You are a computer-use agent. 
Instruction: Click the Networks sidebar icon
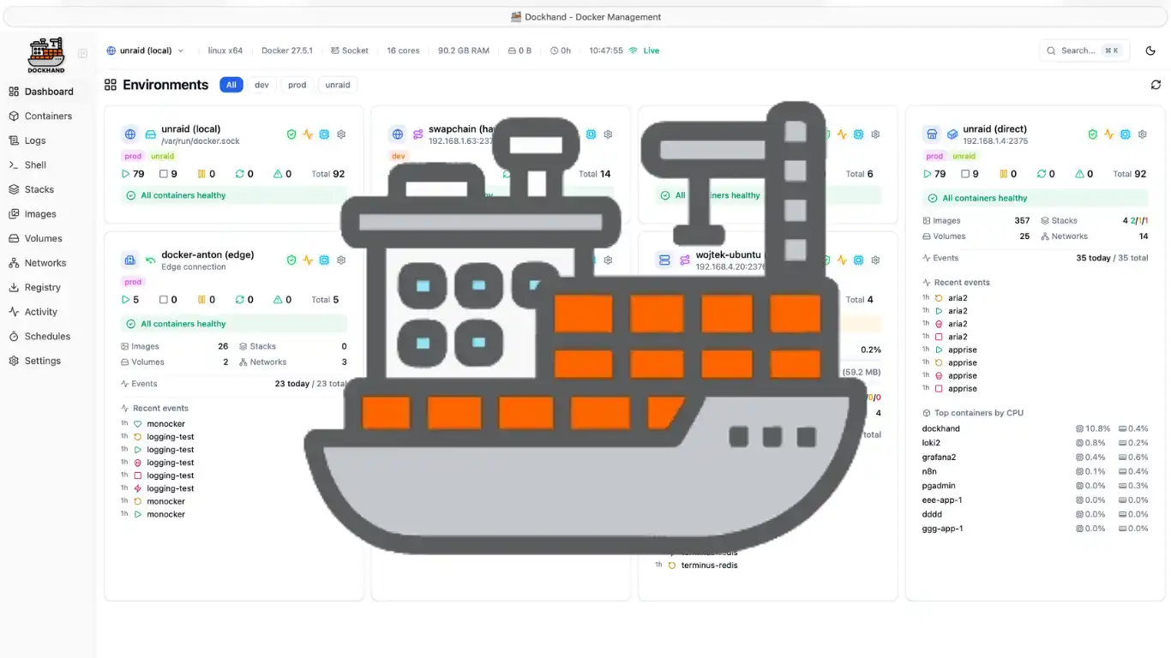(14, 263)
